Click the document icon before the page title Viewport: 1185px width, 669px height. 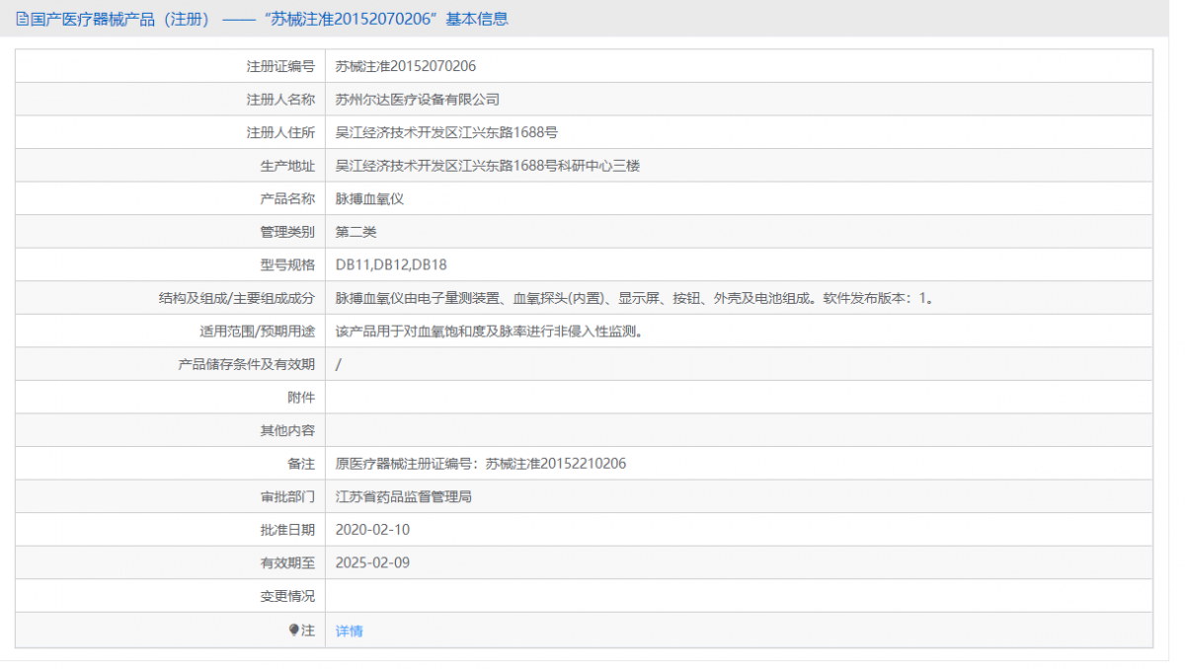point(23,19)
